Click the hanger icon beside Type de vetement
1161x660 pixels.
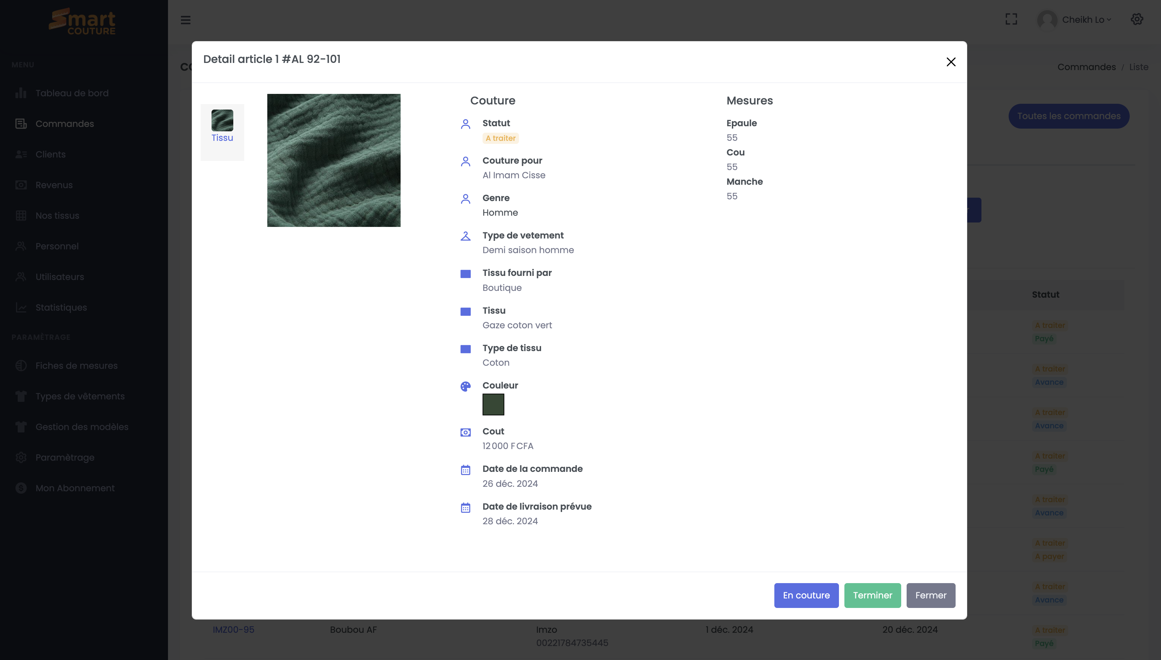(x=465, y=236)
